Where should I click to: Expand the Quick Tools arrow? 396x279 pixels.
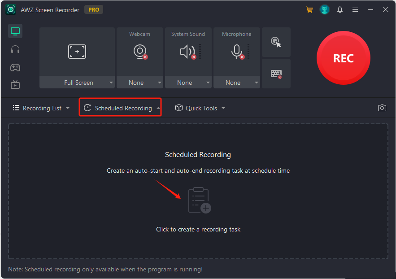point(223,108)
